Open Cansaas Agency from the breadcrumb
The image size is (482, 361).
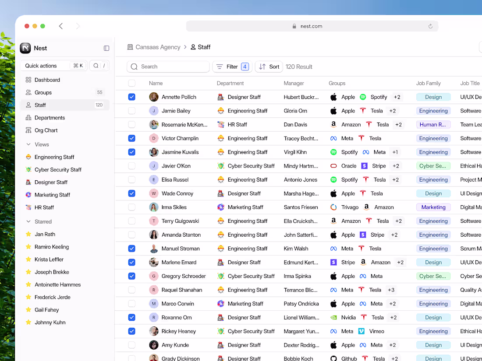tap(158, 47)
